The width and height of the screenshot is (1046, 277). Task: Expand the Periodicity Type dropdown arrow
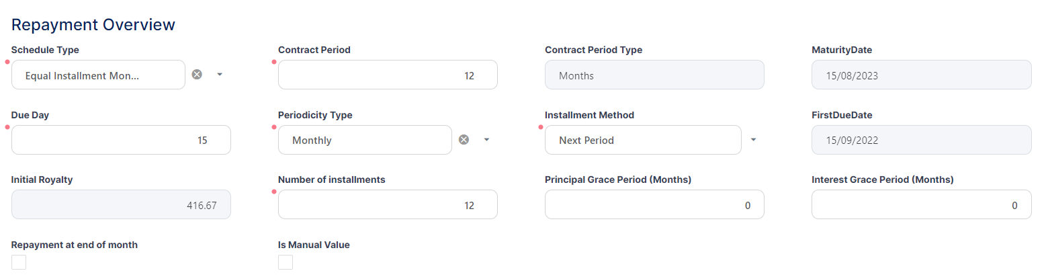click(486, 140)
